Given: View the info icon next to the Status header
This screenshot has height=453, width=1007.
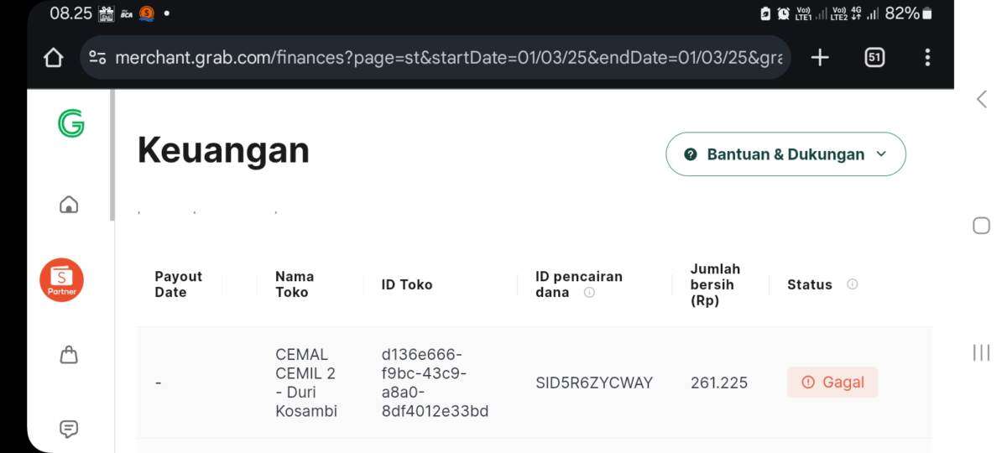Looking at the screenshot, I should click(x=852, y=284).
